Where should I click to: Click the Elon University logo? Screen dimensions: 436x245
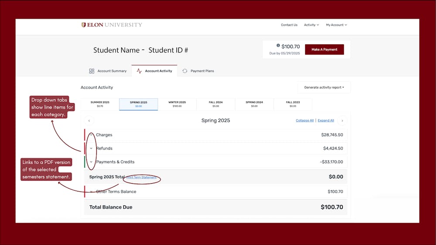[x=112, y=25]
